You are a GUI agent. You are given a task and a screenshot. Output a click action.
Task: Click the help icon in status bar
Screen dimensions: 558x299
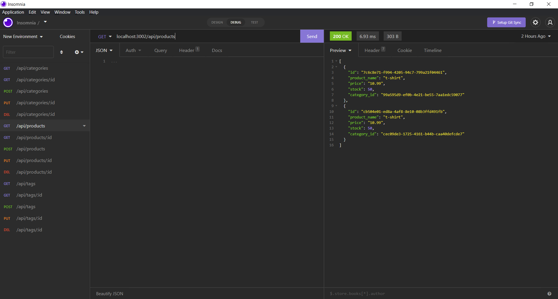[550, 293]
